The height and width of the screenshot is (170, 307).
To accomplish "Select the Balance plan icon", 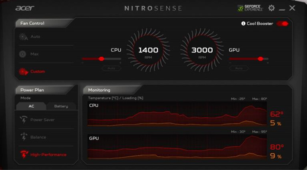I will 24,137.
